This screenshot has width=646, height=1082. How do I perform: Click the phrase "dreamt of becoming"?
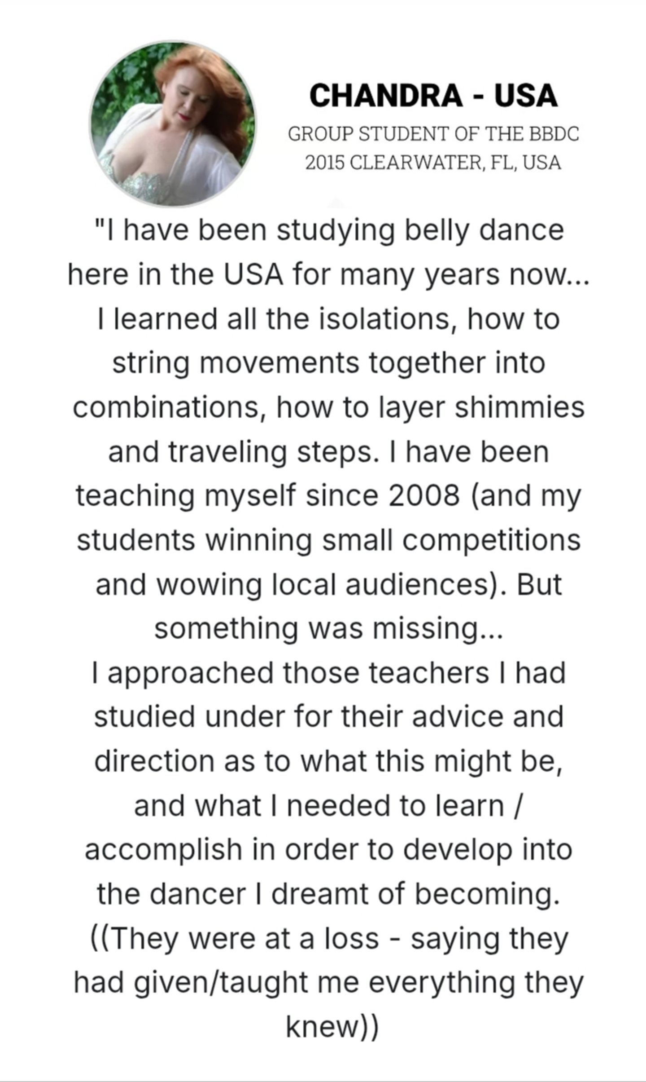click(415, 894)
